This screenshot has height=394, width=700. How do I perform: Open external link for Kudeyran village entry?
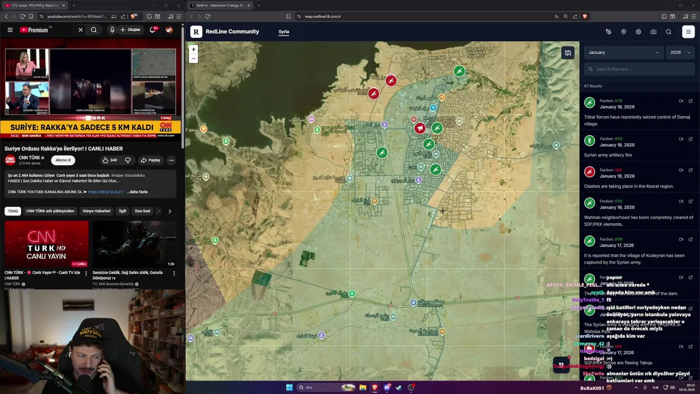pyautogui.click(x=691, y=239)
